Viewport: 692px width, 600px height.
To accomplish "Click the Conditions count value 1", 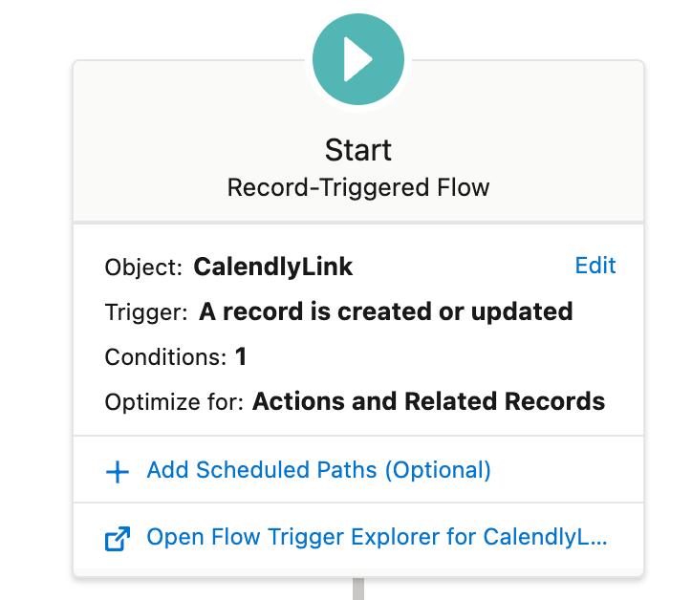I will (x=241, y=357).
